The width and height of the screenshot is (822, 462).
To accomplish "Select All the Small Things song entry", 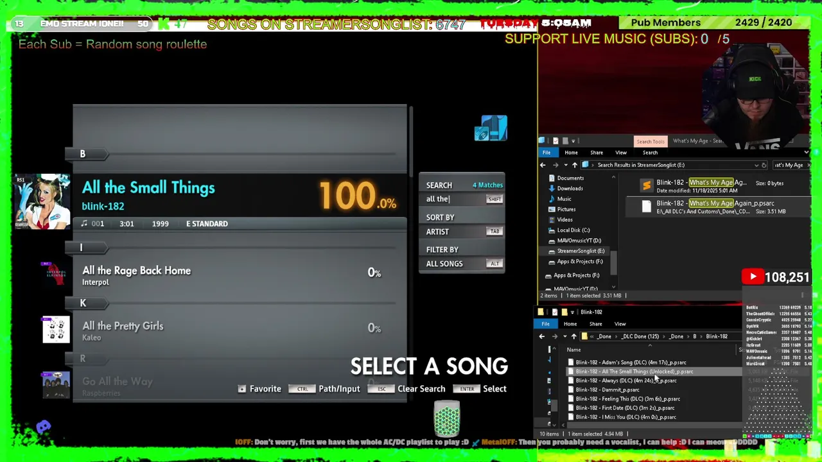I will (x=240, y=201).
